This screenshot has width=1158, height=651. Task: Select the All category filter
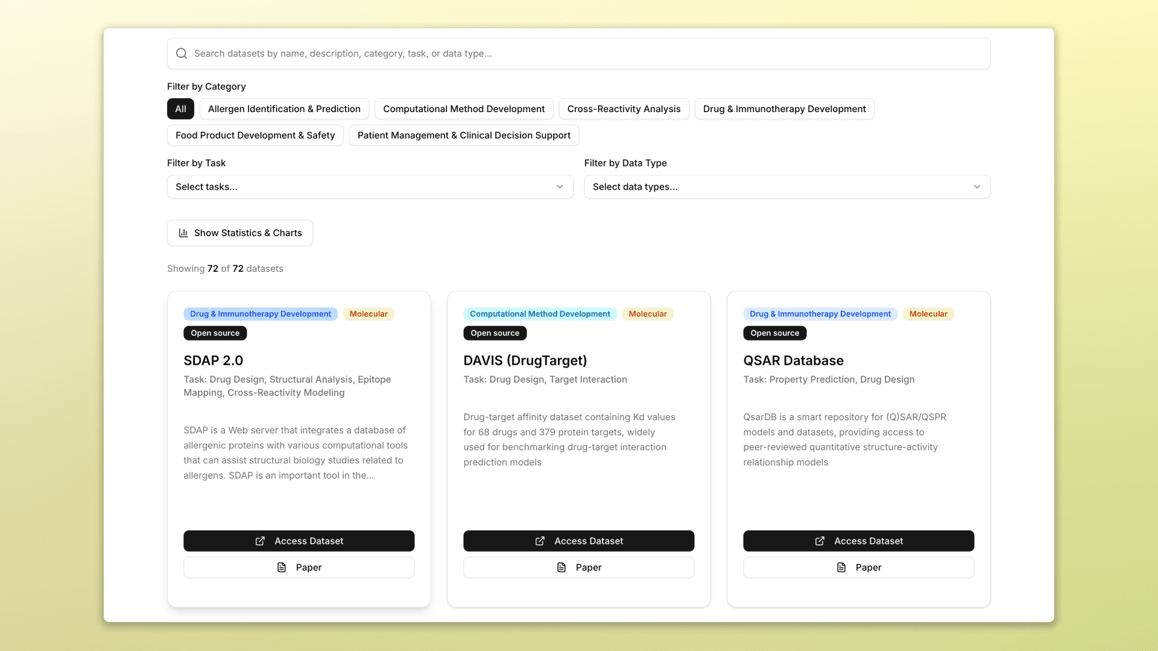tap(180, 109)
